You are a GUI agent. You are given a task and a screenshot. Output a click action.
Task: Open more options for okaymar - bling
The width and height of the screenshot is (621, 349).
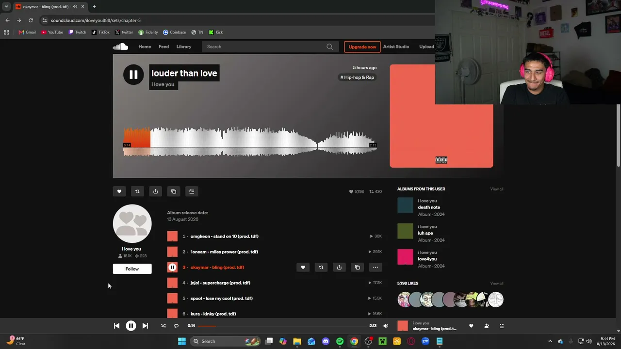376,267
